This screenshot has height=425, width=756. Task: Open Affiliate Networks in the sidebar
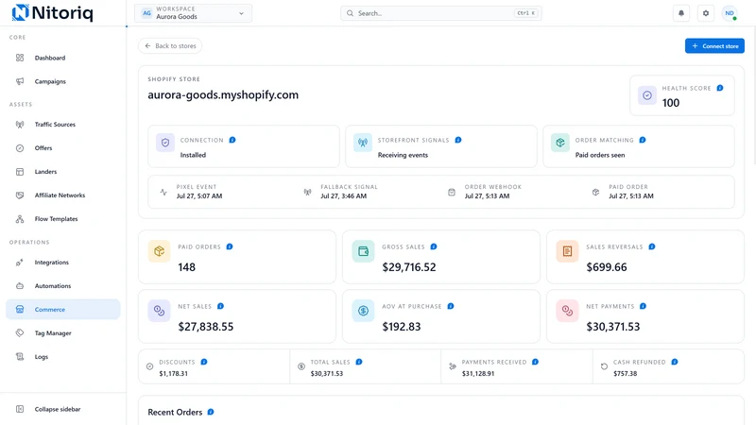(x=62, y=195)
